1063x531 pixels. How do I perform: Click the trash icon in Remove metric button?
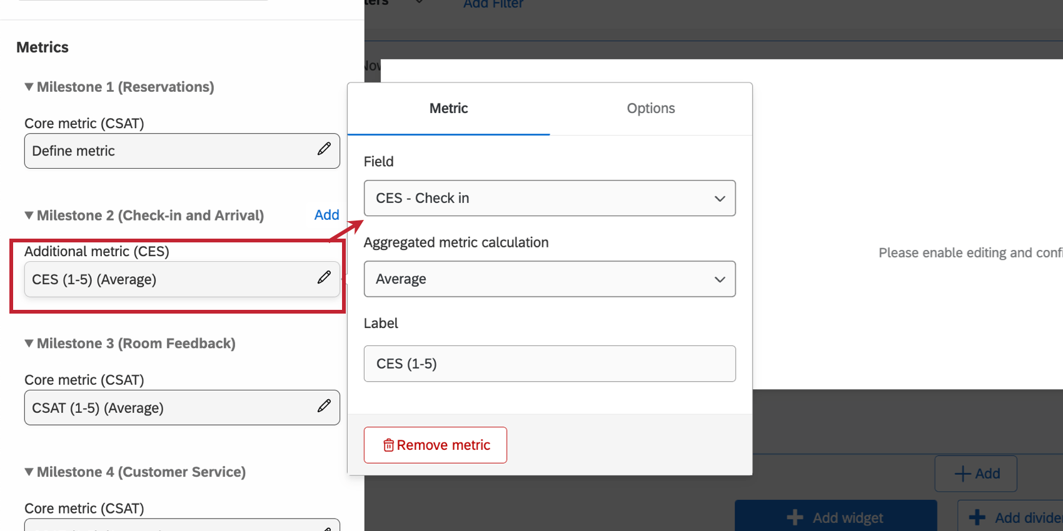[x=388, y=445]
